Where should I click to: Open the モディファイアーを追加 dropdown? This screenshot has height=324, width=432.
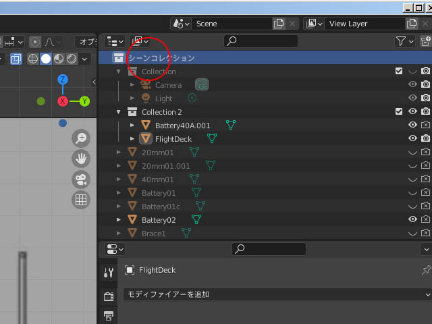[277, 294]
